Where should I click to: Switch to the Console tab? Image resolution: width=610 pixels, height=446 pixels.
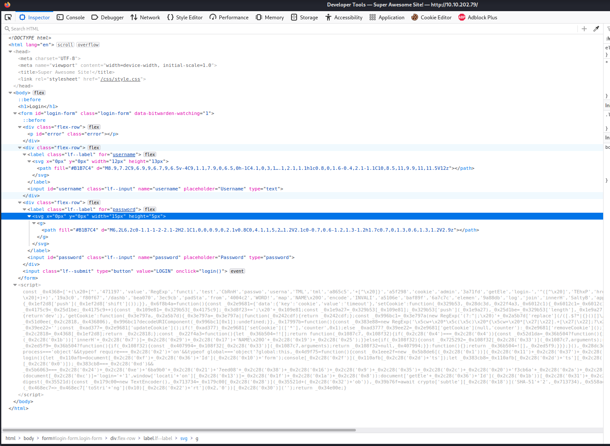[71, 18]
